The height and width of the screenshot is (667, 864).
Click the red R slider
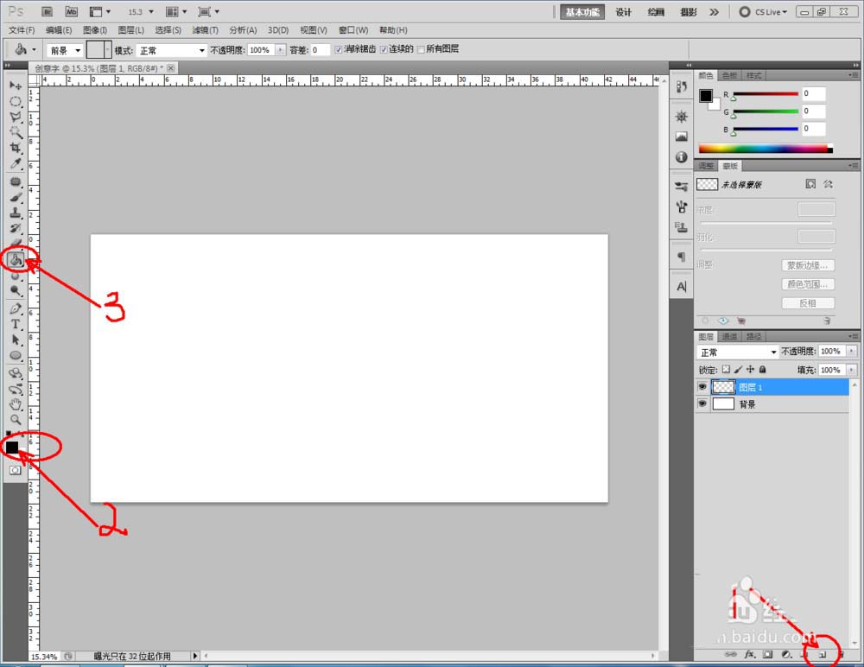(766, 94)
